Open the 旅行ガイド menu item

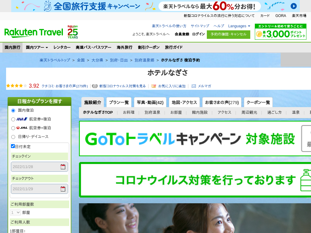pyautogui.click(x=174, y=47)
